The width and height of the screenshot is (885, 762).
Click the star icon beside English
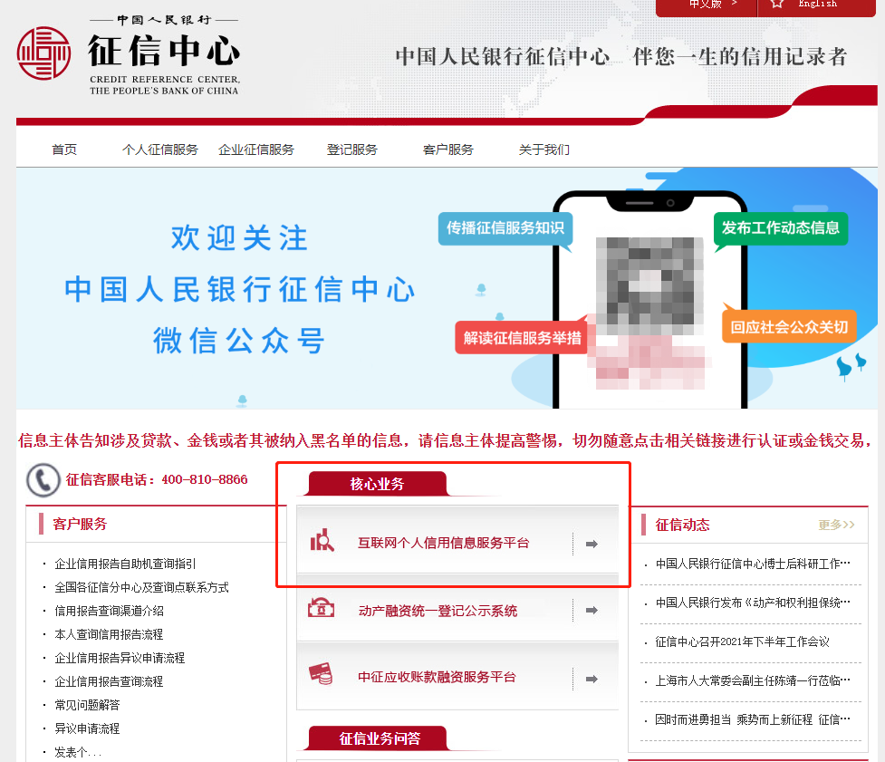[777, 4]
